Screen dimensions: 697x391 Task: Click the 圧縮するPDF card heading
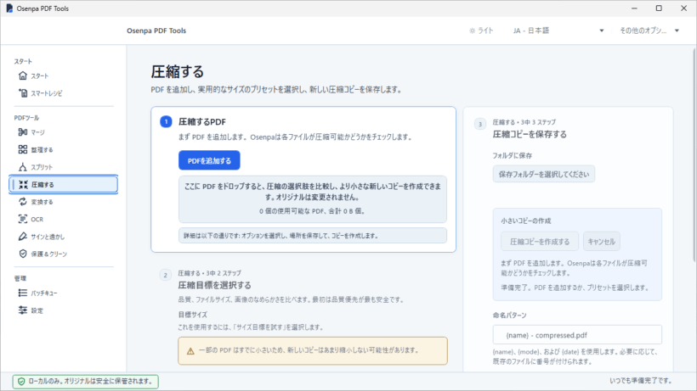202,121
